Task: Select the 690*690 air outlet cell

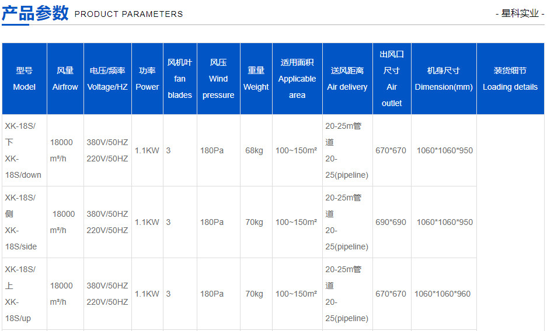Action: pos(392,222)
